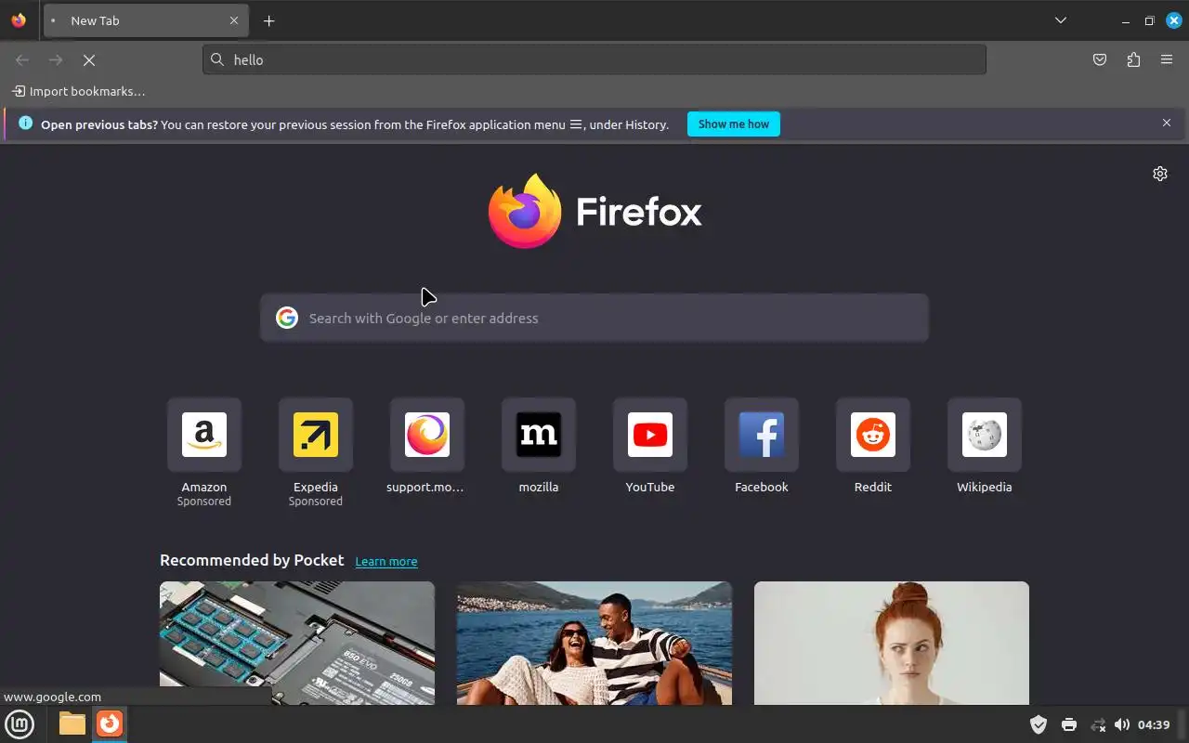
Task: Open Save to Pocket icon
Action: [x=1100, y=59]
